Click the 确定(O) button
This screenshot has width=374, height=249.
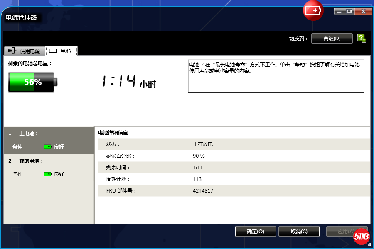click(x=255, y=231)
